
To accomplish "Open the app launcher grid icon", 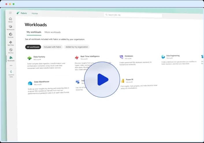I will [x=10, y=13].
